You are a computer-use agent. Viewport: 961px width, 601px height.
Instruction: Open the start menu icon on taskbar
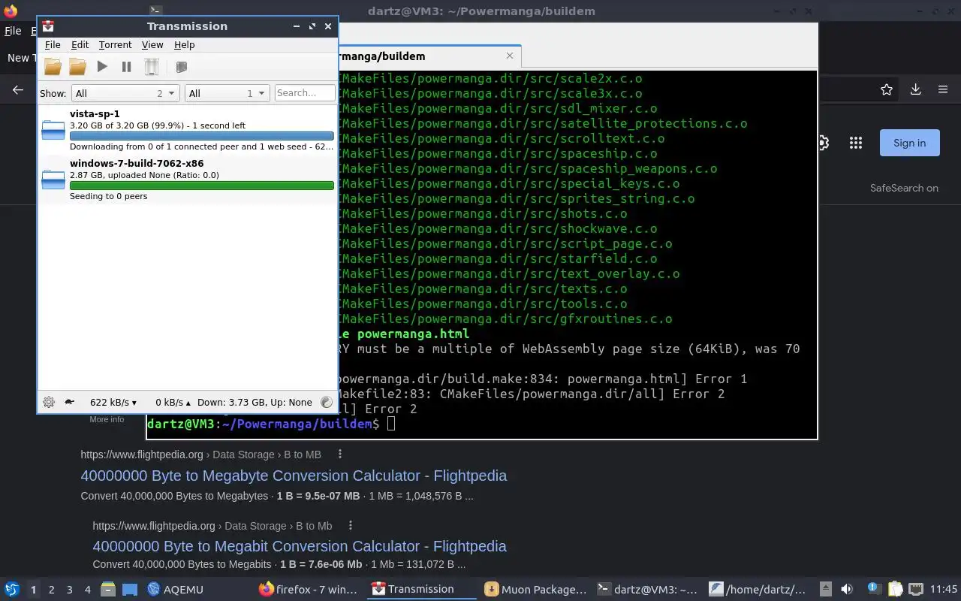click(x=12, y=590)
